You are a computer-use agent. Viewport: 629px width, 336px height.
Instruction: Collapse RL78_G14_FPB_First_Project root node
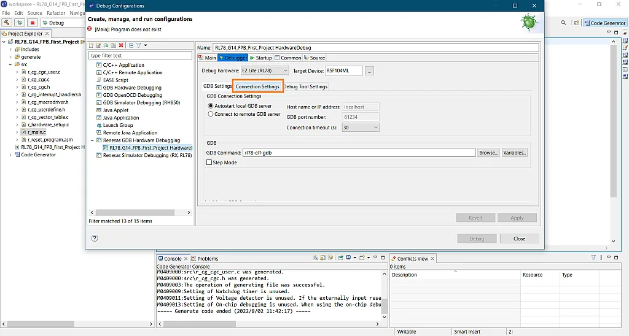[4, 42]
